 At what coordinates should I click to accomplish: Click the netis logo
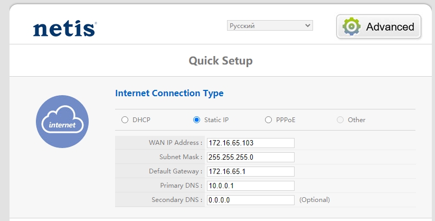click(64, 28)
